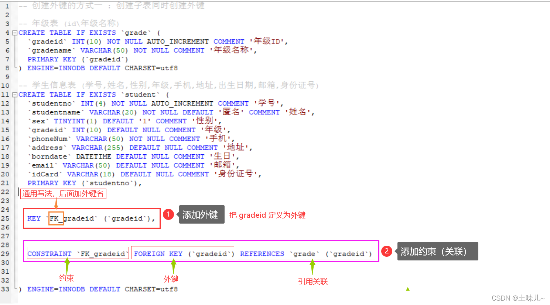The height and width of the screenshot is (305, 550).
Task: Click `gradeid` column on line 15
Action: tap(47, 130)
